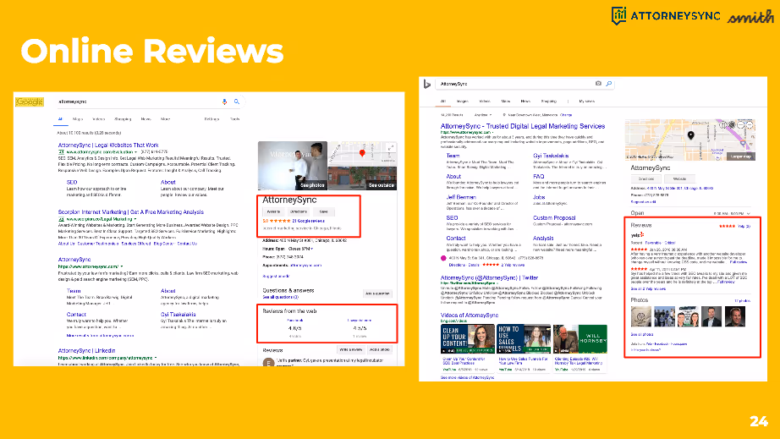Open Google Settings menu
The image size is (780, 439).
pyautogui.click(x=211, y=119)
